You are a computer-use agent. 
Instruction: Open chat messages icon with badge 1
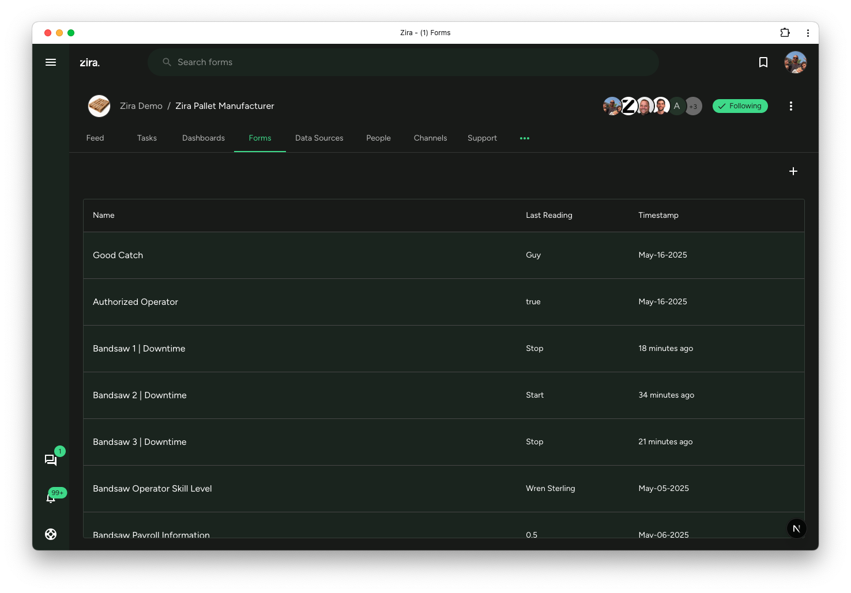pyautogui.click(x=51, y=459)
